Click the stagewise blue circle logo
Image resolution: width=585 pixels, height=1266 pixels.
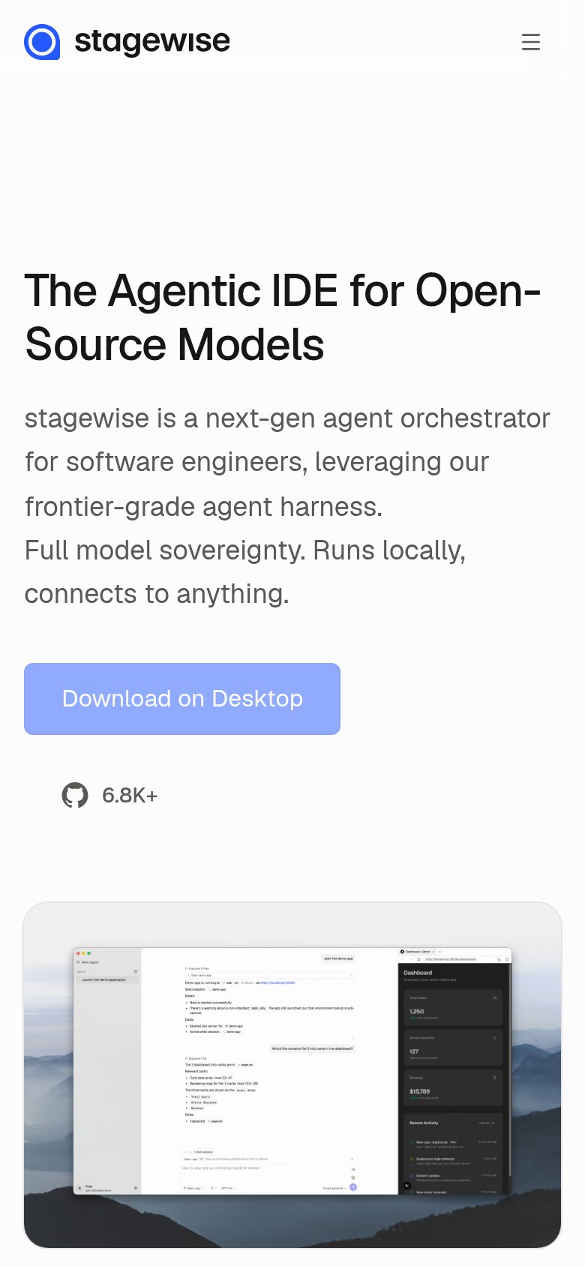[42, 42]
